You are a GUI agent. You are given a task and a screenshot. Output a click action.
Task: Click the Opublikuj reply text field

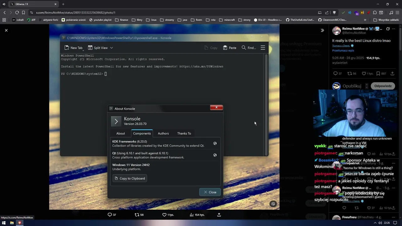(x=352, y=86)
